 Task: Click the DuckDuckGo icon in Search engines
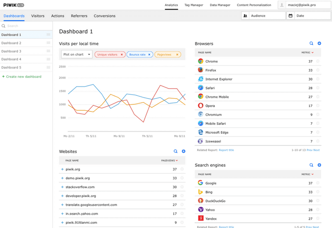pyautogui.click(x=200, y=201)
